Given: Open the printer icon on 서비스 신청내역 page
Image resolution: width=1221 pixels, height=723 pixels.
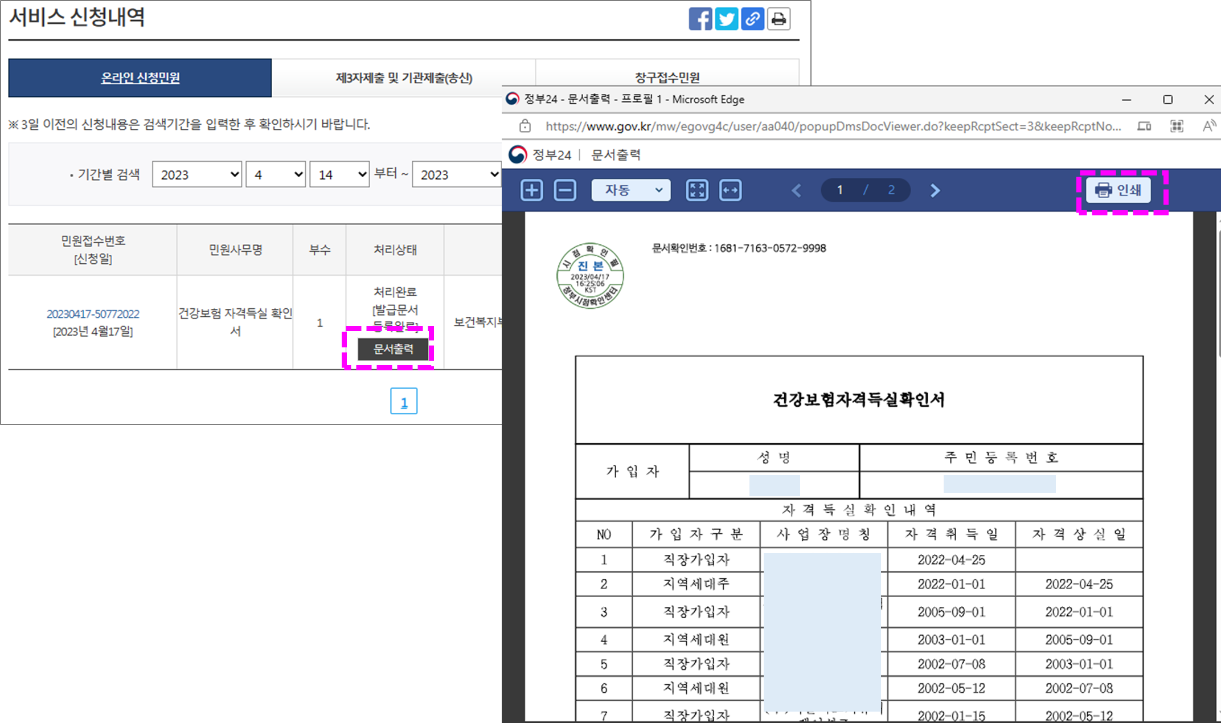Looking at the screenshot, I should [x=779, y=19].
